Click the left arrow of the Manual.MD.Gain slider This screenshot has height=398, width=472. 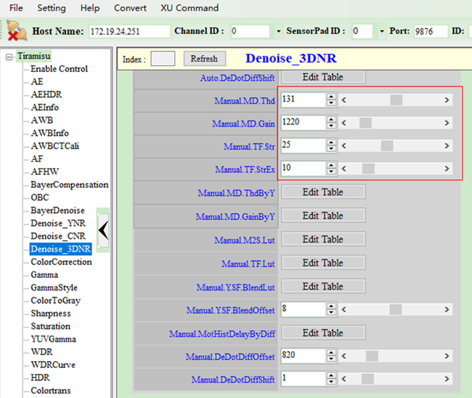344,123
